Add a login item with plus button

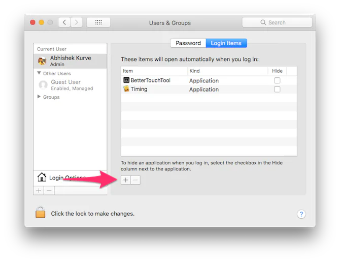126,180
